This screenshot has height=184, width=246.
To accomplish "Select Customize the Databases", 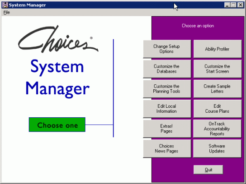I will tap(167, 69).
